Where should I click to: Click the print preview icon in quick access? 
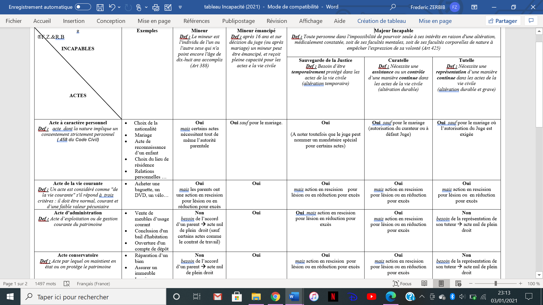[156, 7]
